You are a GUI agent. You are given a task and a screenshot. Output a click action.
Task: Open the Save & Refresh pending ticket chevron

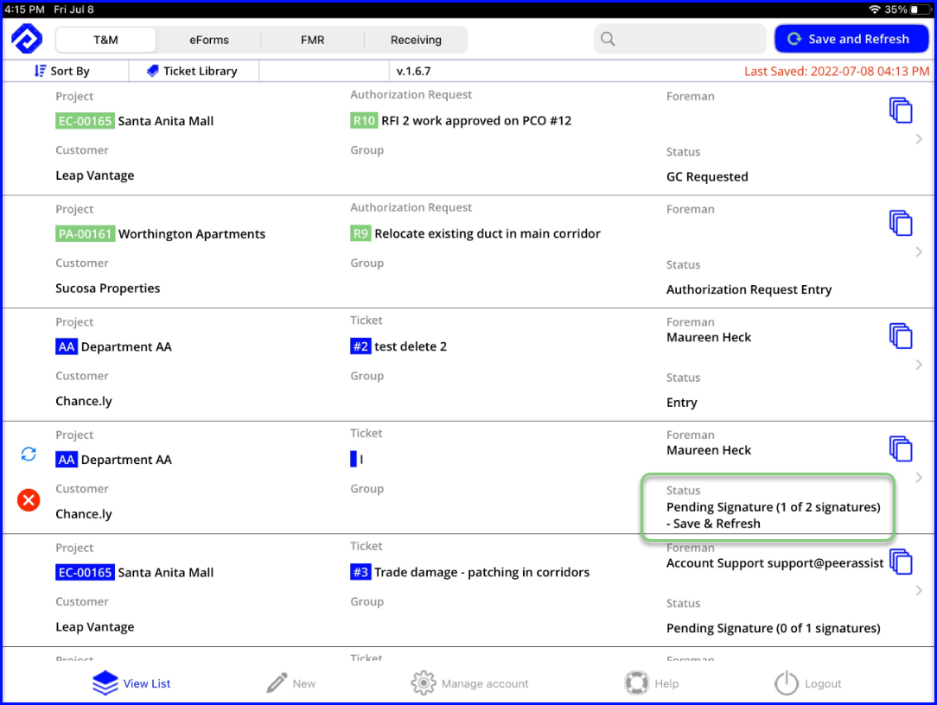click(919, 478)
